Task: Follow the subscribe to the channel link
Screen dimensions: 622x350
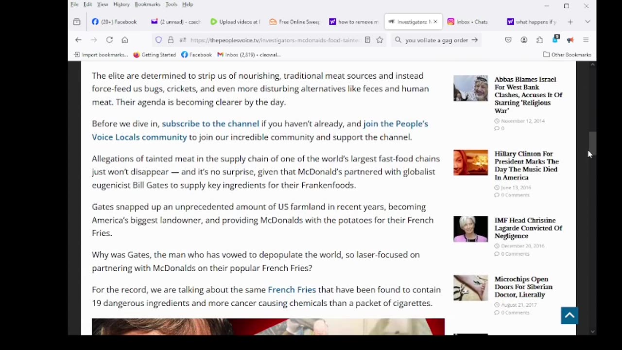Action: point(210,123)
